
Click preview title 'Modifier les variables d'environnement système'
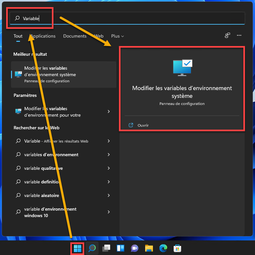click(x=182, y=92)
